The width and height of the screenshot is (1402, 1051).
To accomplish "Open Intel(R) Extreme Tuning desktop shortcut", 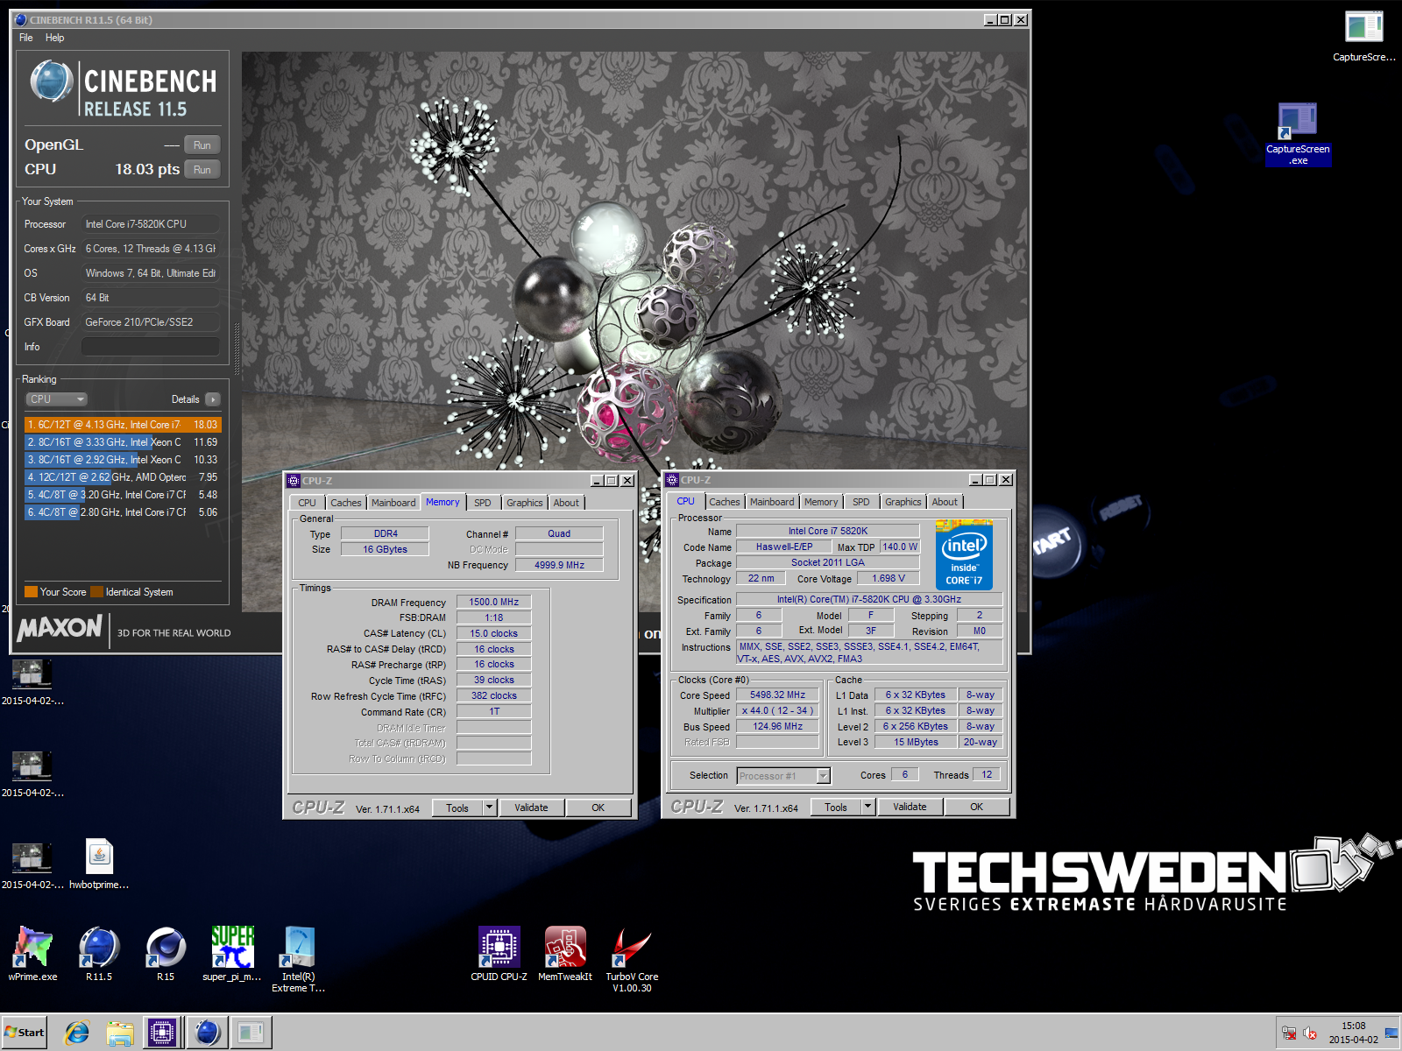I will click(x=298, y=958).
